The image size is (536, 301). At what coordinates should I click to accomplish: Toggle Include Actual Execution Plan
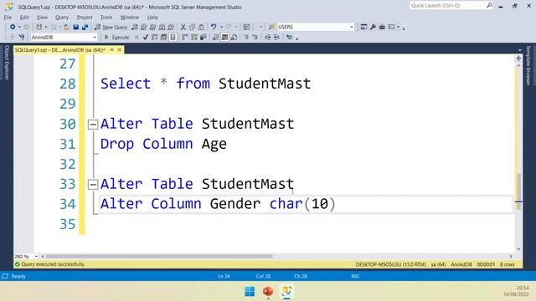coord(184,37)
